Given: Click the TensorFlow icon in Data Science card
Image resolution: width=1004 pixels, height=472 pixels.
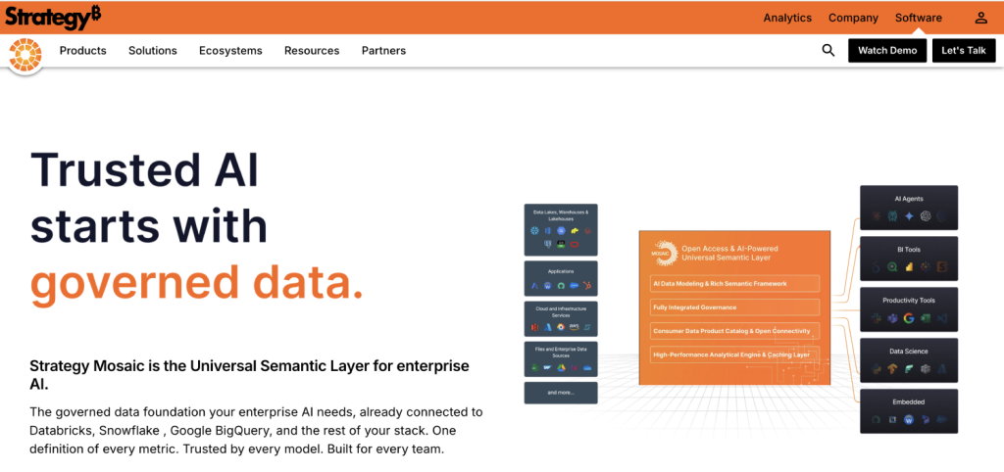Looking at the screenshot, I should pyautogui.click(x=892, y=368).
